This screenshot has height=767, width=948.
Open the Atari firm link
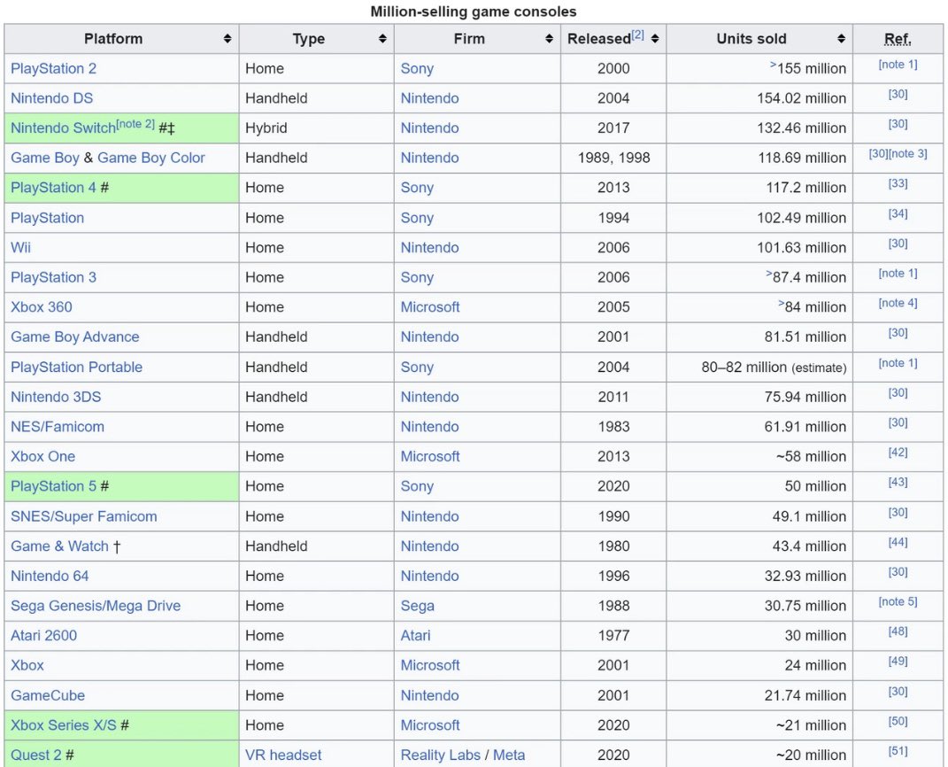click(416, 635)
